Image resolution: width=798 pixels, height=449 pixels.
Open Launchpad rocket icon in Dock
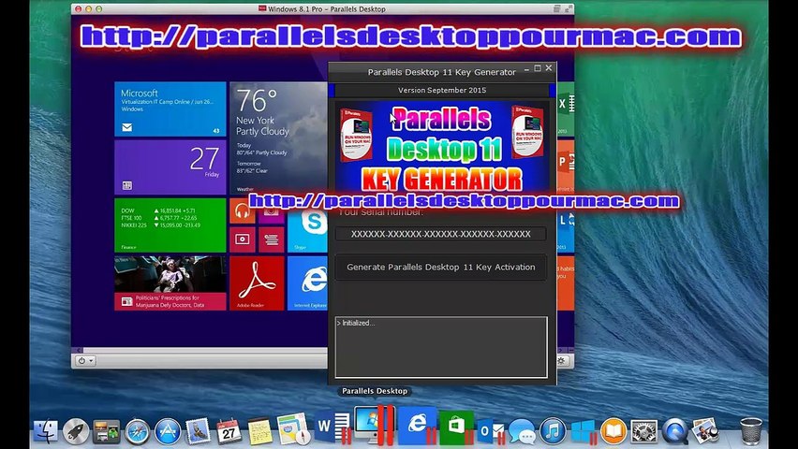point(76,431)
